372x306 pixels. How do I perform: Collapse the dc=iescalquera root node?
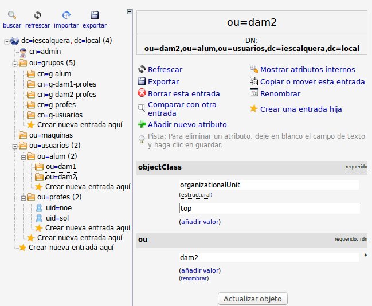pyautogui.click(x=7, y=42)
